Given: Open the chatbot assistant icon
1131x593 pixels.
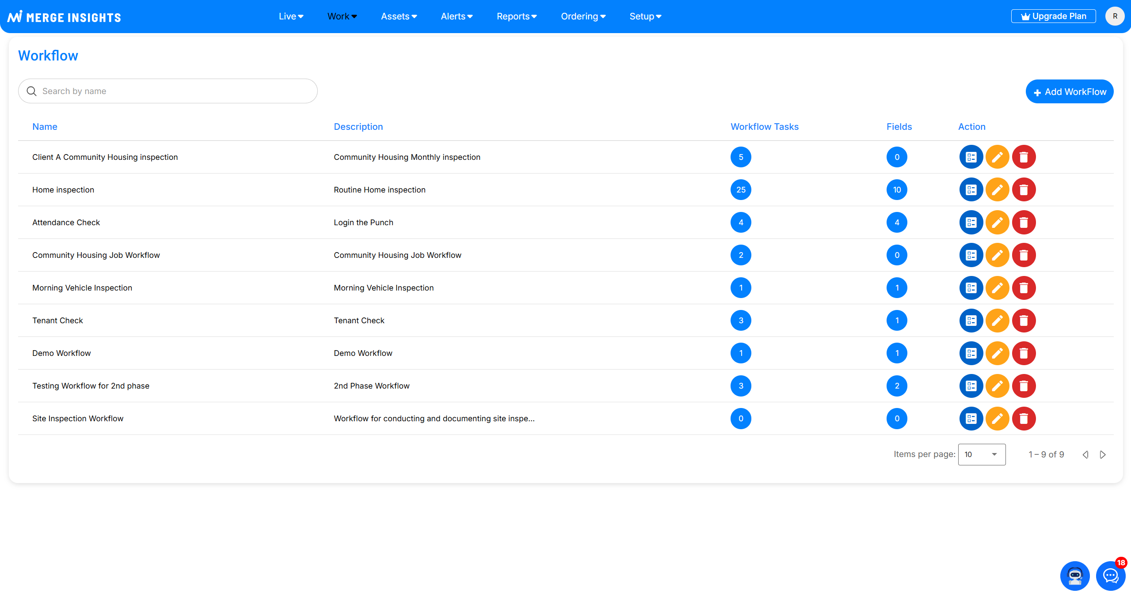Looking at the screenshot, I should pyautogui.click(x=1074, y=575).
